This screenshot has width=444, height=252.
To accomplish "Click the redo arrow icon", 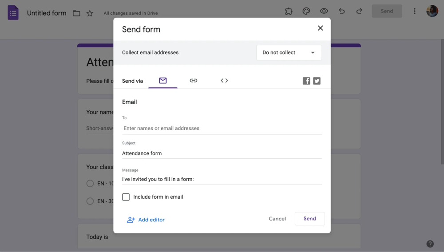I will click(359, 11).
